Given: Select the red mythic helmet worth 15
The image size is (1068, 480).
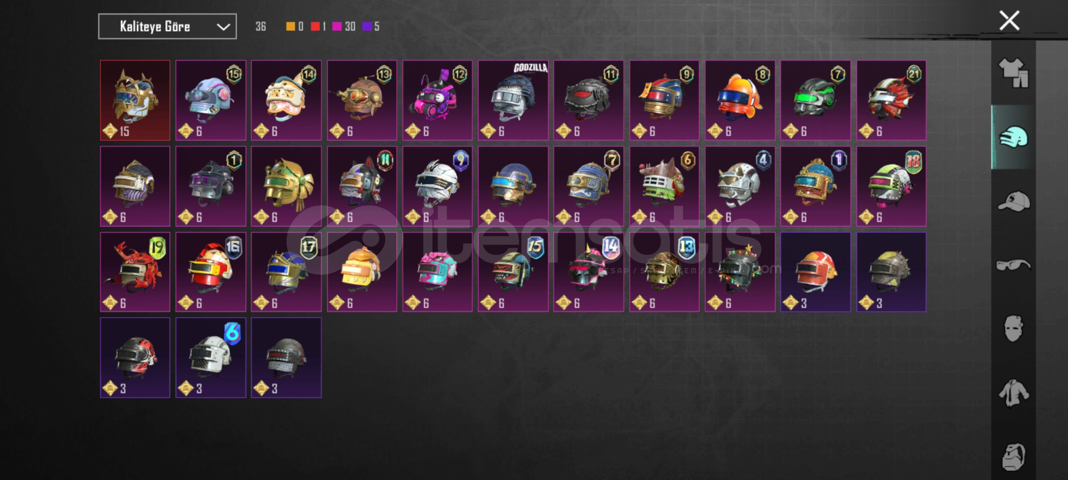Looking at the screenshot, I should [135, 100].
